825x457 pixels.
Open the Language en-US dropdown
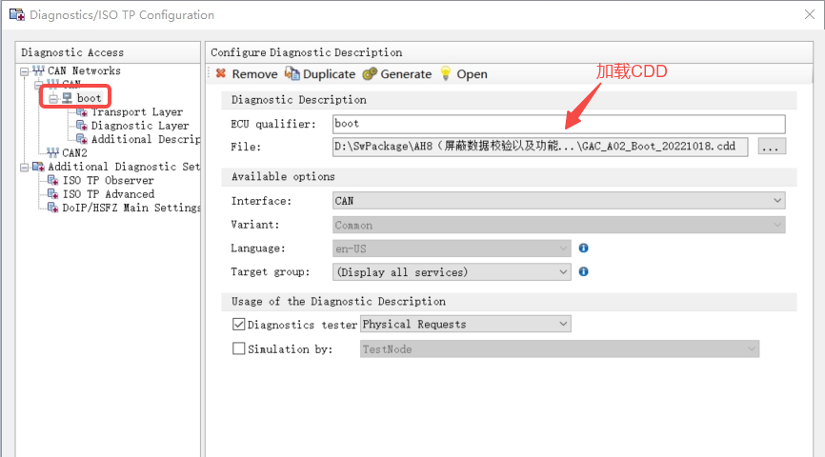[x=452, y=248]
